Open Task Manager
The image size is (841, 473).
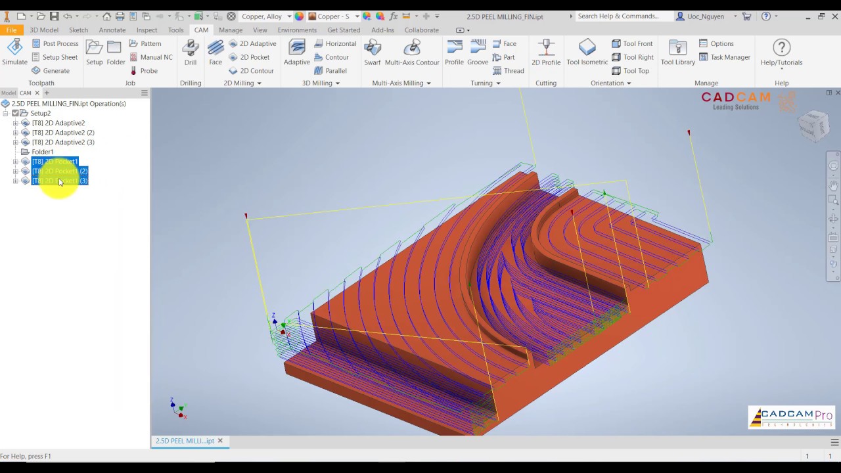pyautogui.click(x=724, y=57)
